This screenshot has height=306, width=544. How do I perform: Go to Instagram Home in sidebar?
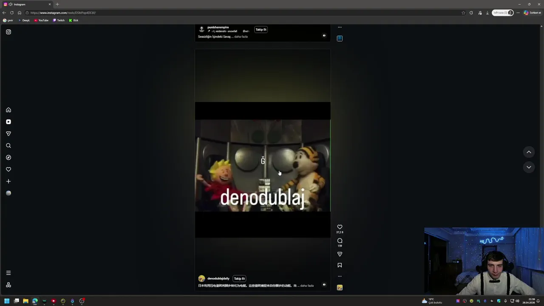(x=8, y=110)
